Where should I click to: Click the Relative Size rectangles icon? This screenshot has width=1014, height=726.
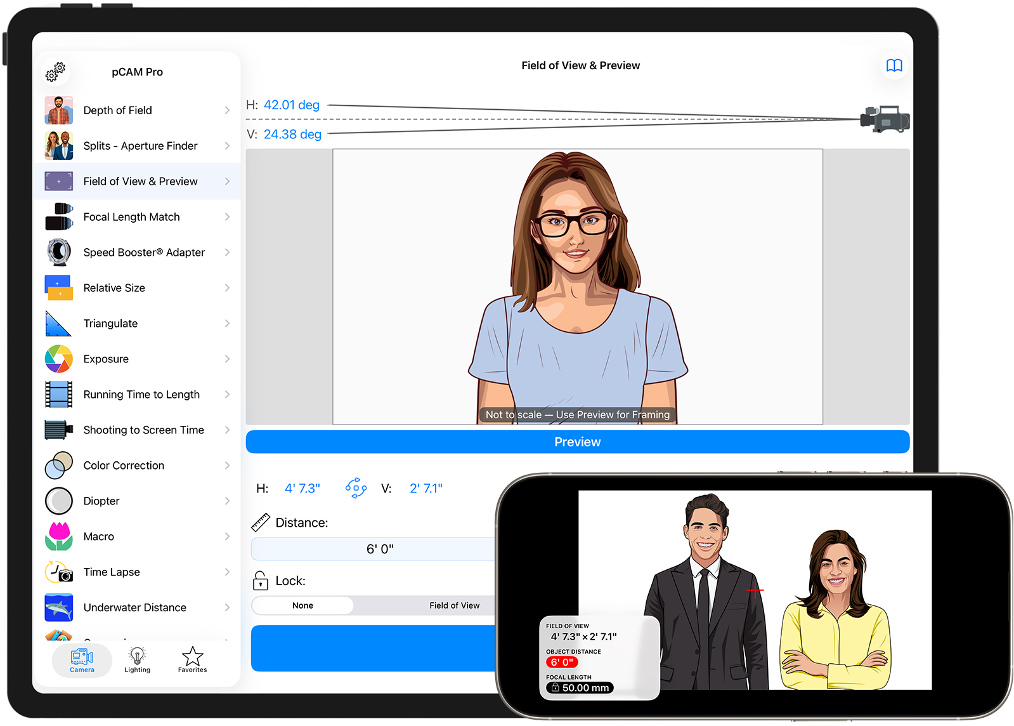pos(59,288)
